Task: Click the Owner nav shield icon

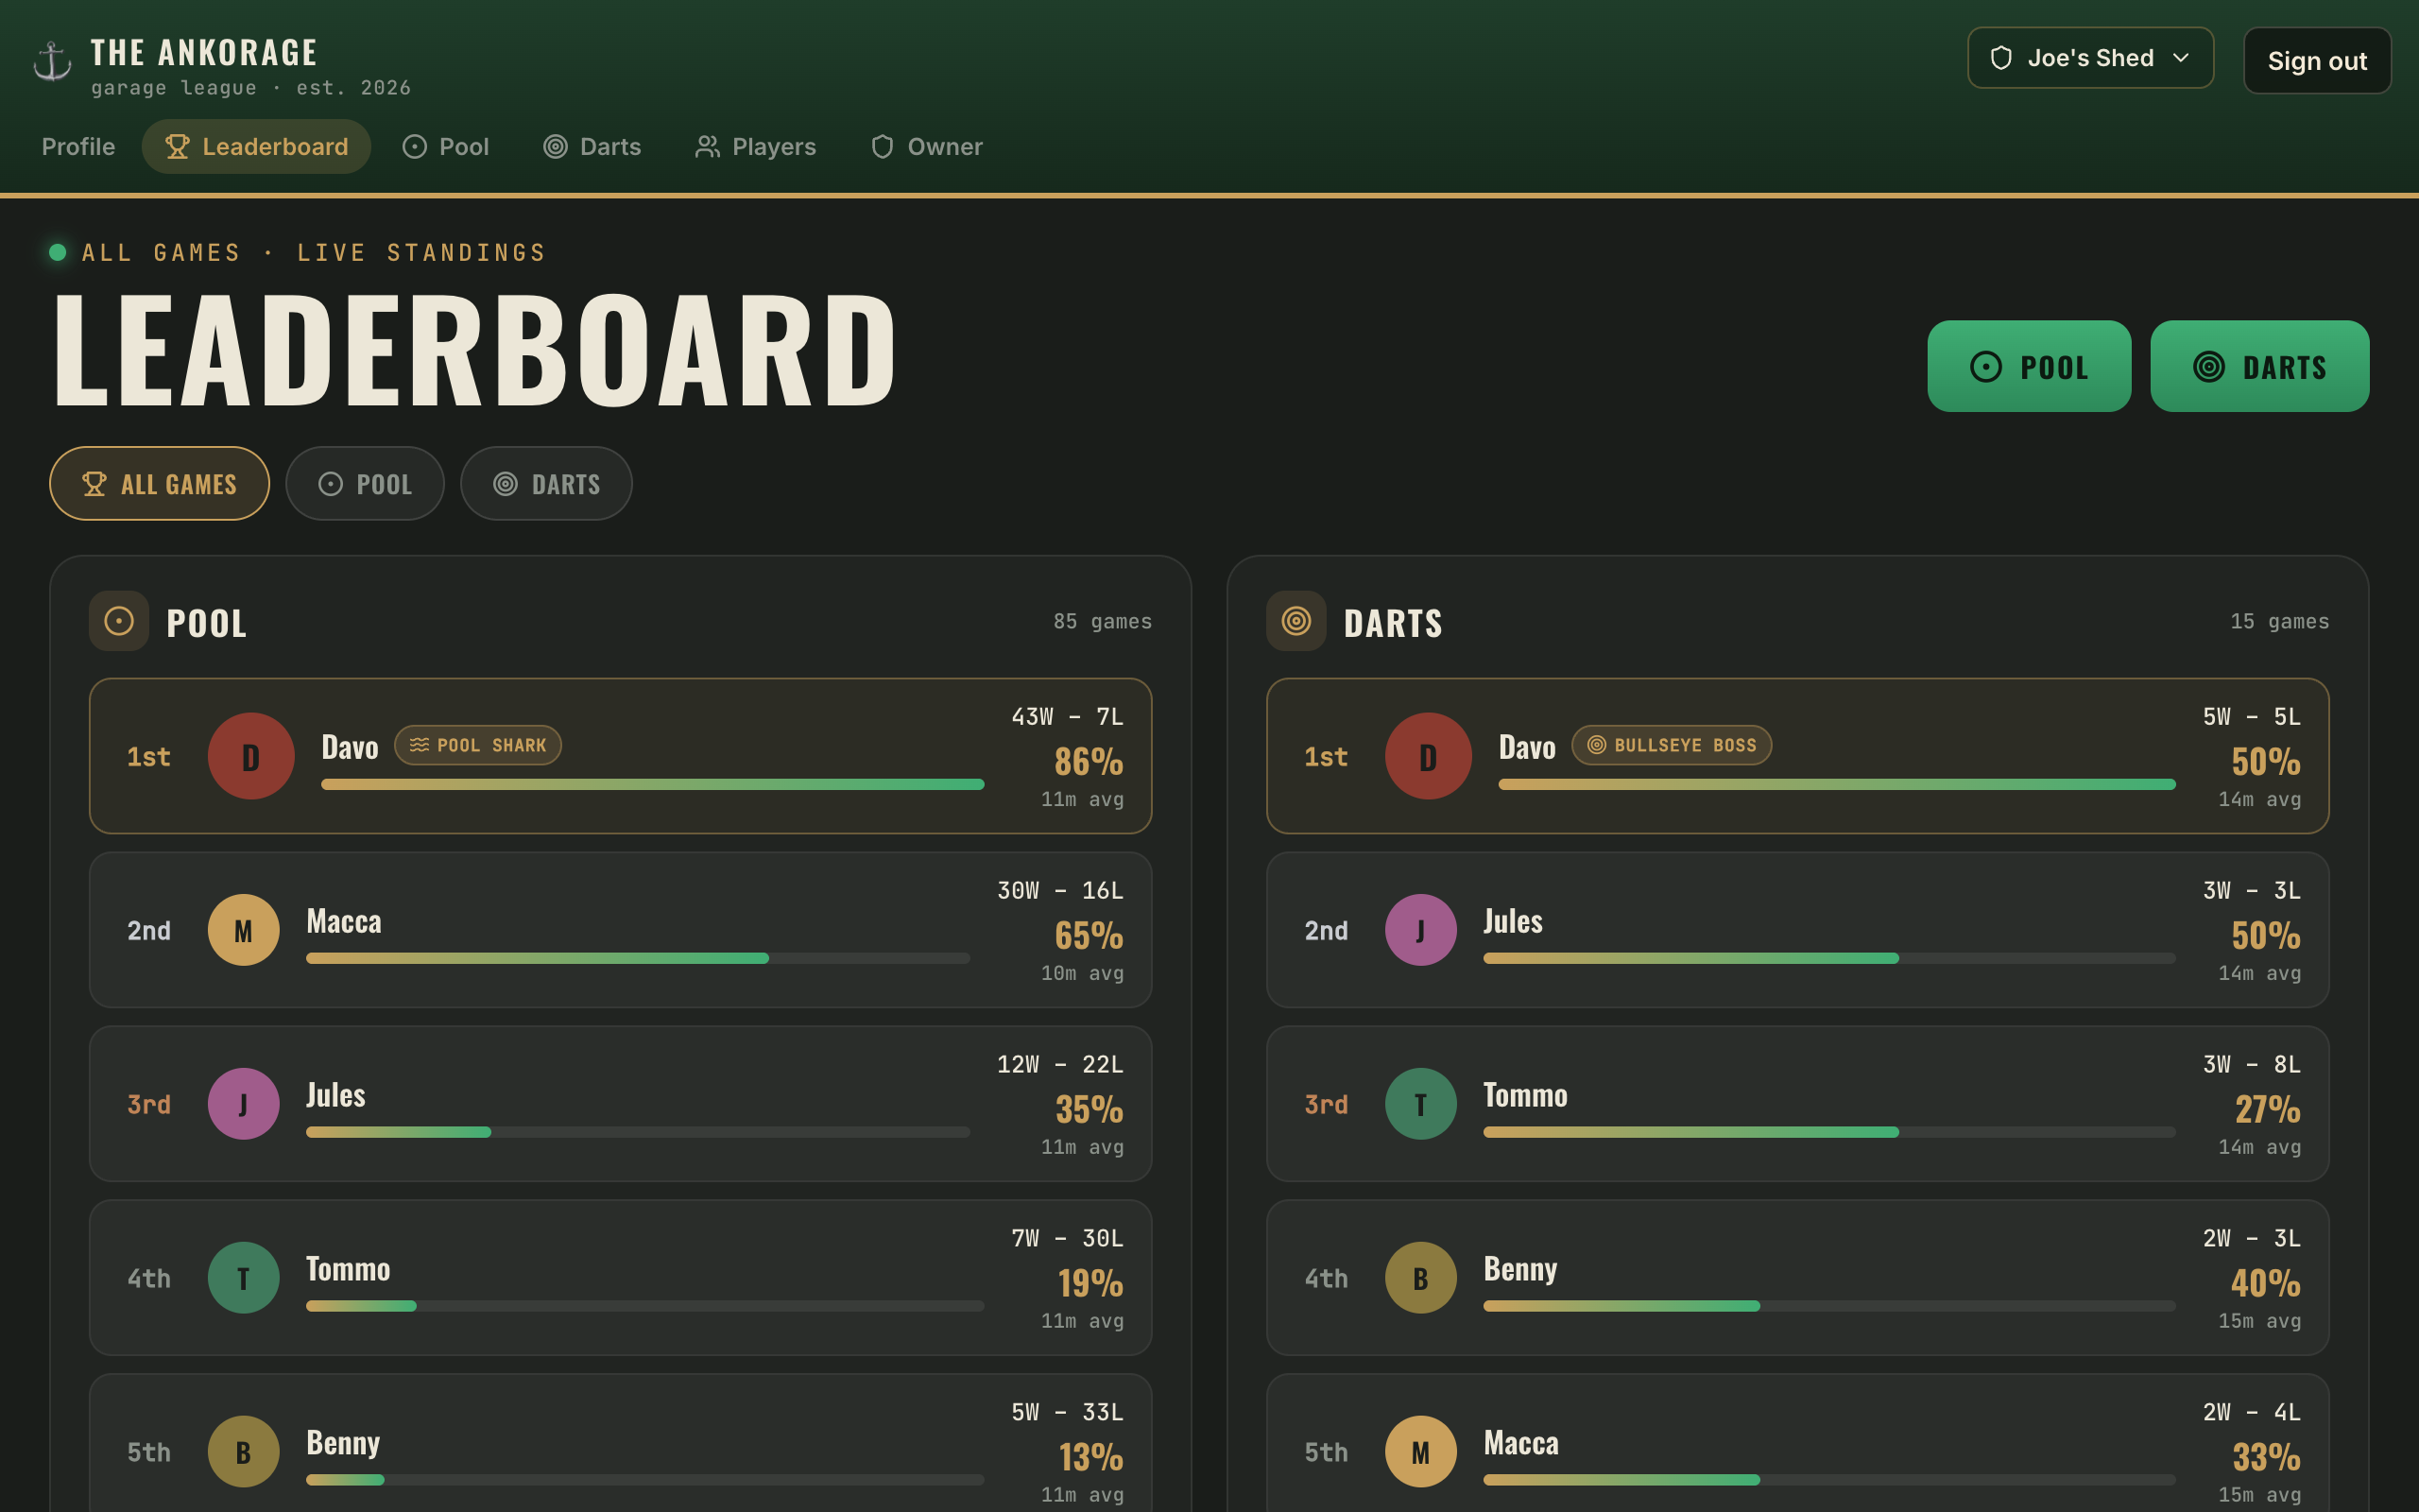Action: [883, 147]
